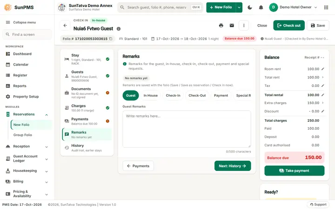Open the apps grid icon
The width and height of the screenshot is (335, 209).
tap(326, 7)
